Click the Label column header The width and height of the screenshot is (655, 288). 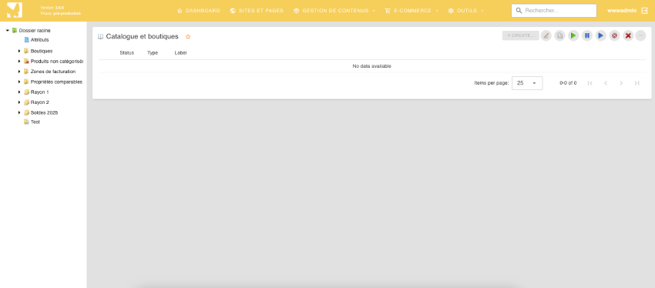click(180, 53)
